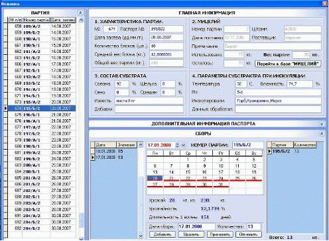Screen dimensions: 329x241
Task: Click the Температура field
Action: [x=241, y=84]
